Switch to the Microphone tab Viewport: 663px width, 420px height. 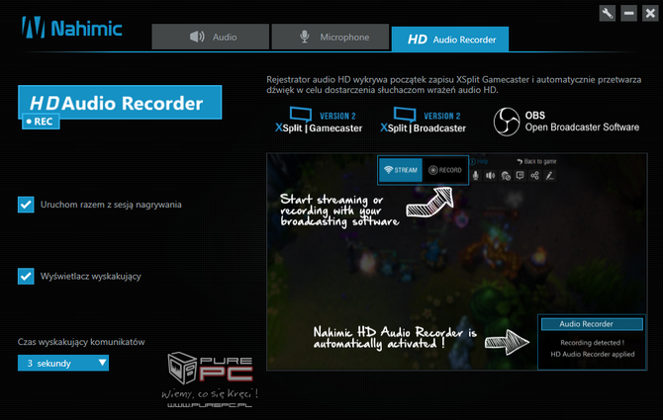click(331, 37)
